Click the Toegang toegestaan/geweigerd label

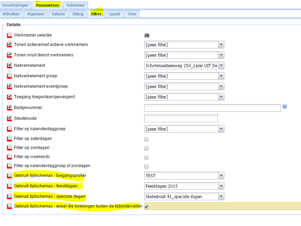[x=44, y=97]
